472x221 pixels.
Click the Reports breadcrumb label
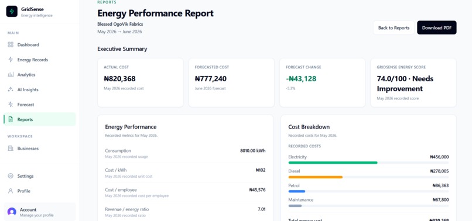tap(107, 2)
